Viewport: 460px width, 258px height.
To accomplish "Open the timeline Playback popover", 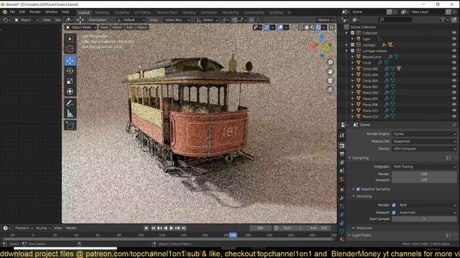I will pyautogui.click(x=23, y=228).
